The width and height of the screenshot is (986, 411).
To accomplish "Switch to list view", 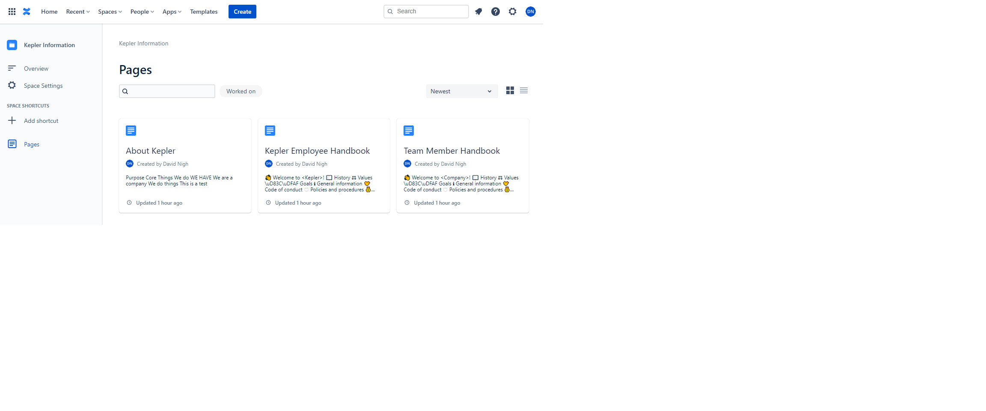I will pyautogui.click(x=524, y=90).
